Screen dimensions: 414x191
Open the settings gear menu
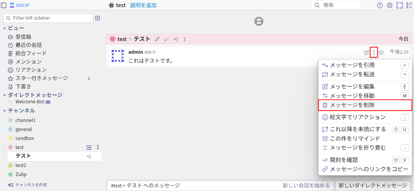coord(390,5)
